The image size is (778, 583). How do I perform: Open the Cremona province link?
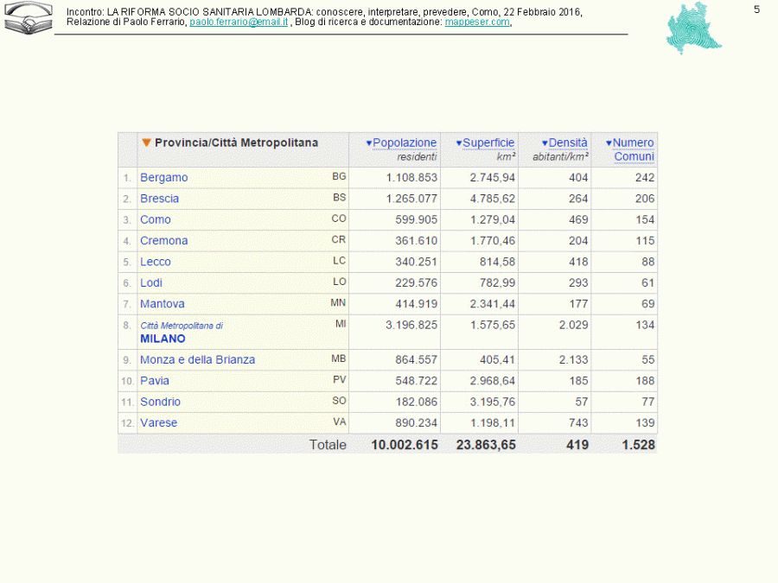pyautogui.click(x=163, y=241)
